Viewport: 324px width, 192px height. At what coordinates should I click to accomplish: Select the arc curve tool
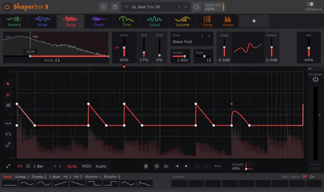tap(8, 134)
